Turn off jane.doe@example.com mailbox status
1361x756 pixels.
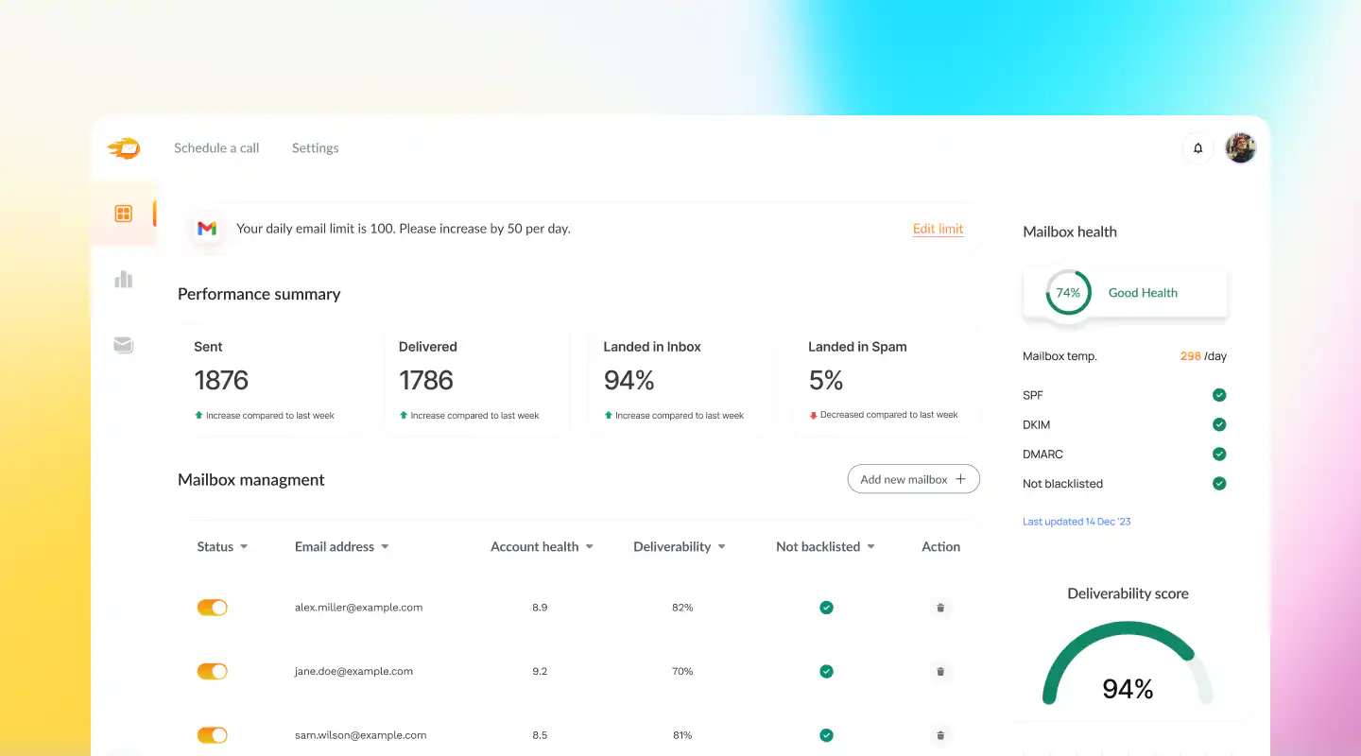[212, 671]
